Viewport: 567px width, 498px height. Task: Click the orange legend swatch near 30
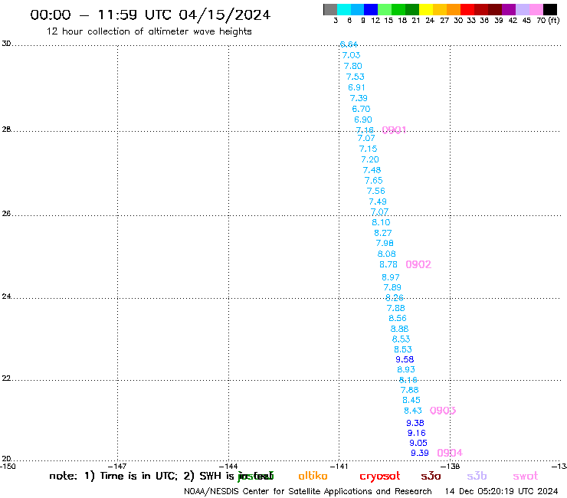pos(454,9)
